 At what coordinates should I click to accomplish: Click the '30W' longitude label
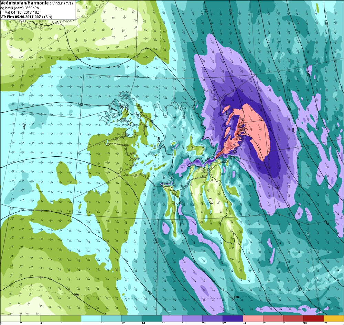pos(24,126)
